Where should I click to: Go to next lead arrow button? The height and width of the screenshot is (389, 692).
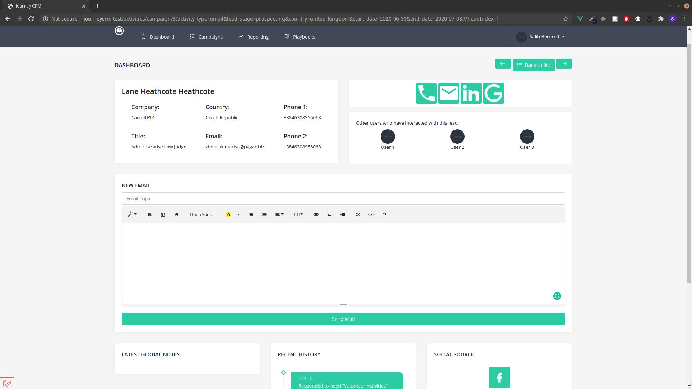[564, 64]
